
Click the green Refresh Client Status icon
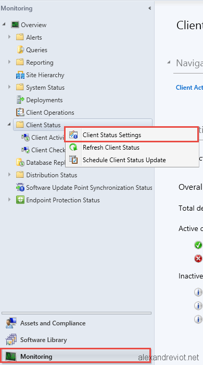[x=73, y=148]
